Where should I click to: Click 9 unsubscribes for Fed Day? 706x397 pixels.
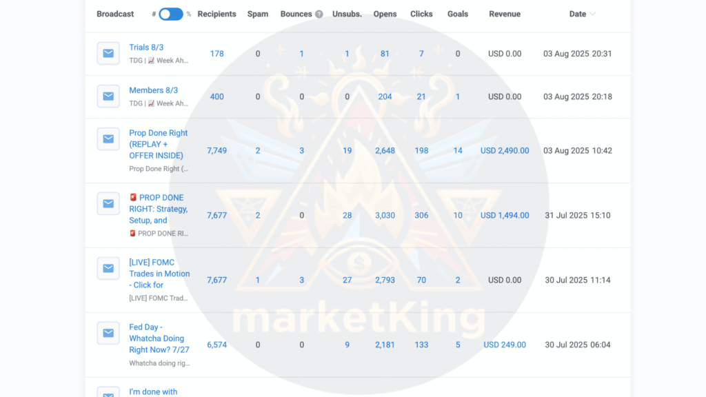(x=347, y=345)
